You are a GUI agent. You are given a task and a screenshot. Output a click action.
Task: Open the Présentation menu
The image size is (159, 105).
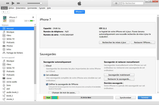[21, 8]
